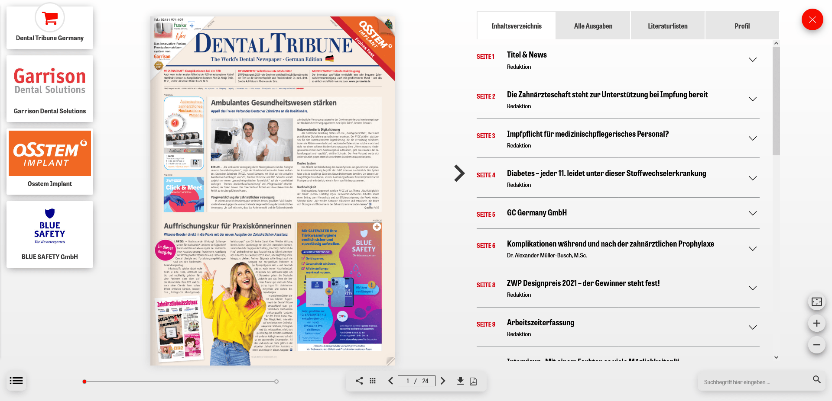The image size is (832, 401).
Task: Click the search magnifier icon
Action: [816, 379]
